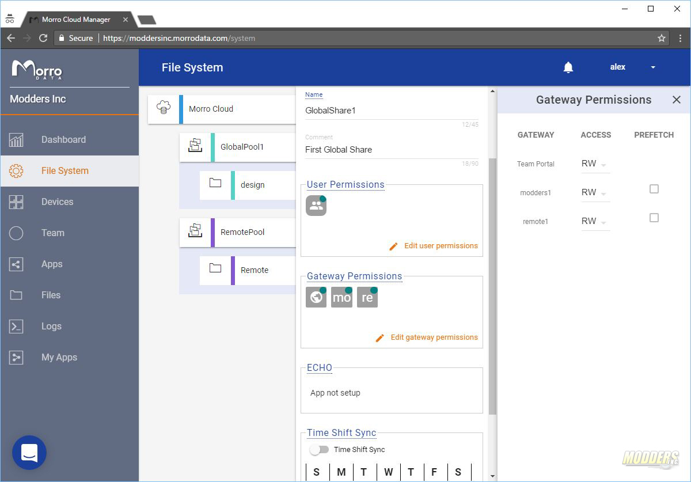This screenshot has height=482, width=691.
Task: Click the My Apps icon
Action: click(16, 358)
